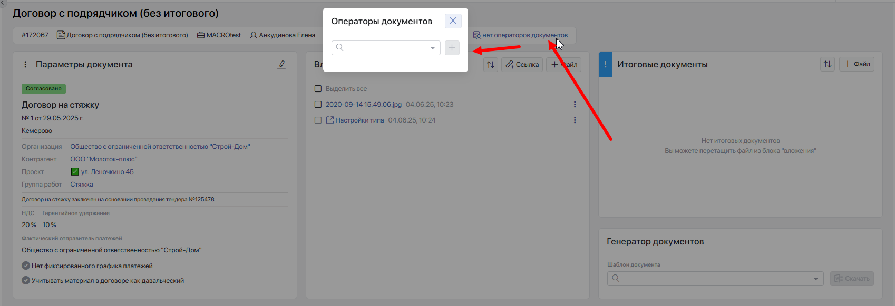Open the Параметры документа three-dot menu

25,64
